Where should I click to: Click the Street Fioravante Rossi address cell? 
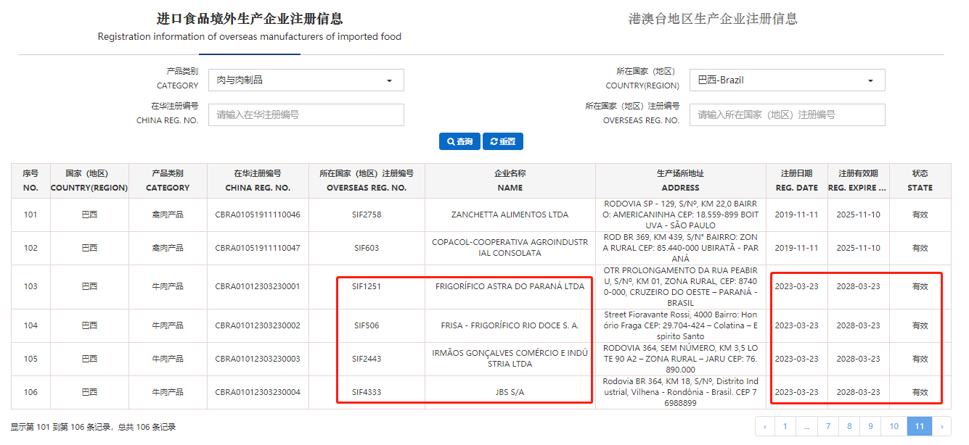pos(681,325)
